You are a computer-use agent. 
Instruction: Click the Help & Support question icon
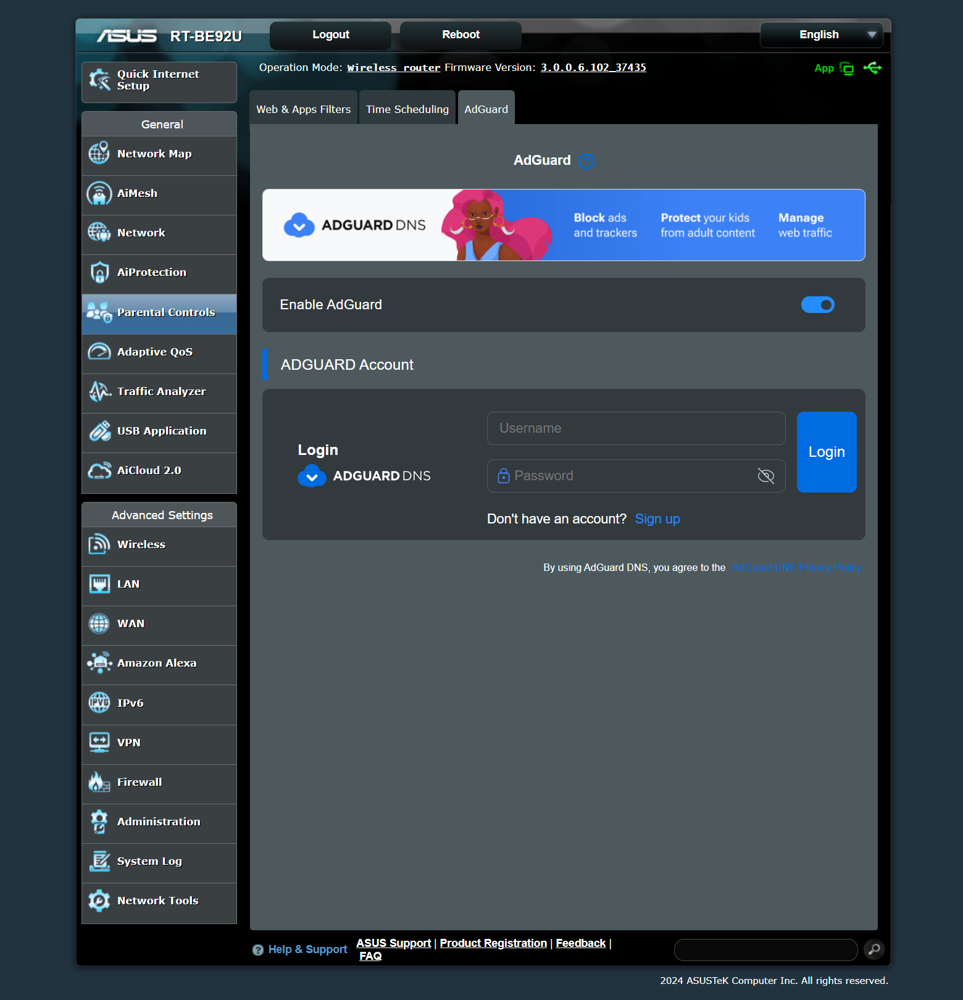pyautogui.click(x=258, y=950)
